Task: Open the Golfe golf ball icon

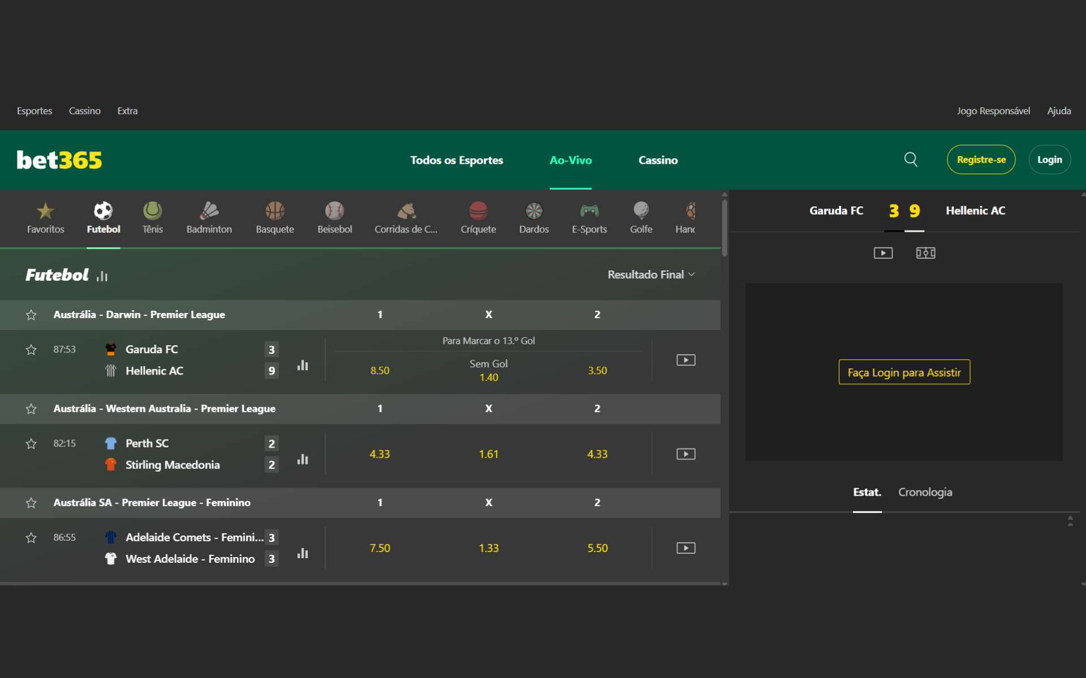Action: (641, 211)
